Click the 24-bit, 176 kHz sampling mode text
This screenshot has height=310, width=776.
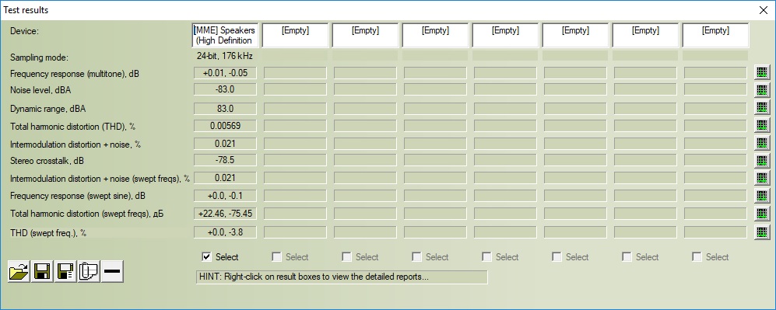[225, 56]
